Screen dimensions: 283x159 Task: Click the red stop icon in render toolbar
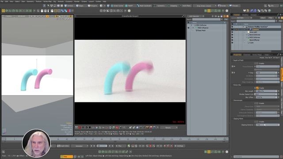point(80,128)
